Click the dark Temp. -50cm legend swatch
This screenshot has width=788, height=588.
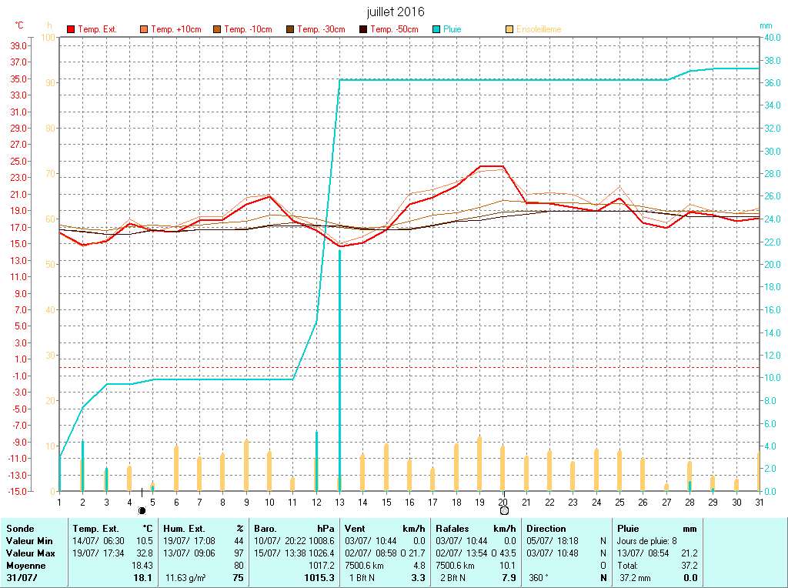click(x=363, y=29)
